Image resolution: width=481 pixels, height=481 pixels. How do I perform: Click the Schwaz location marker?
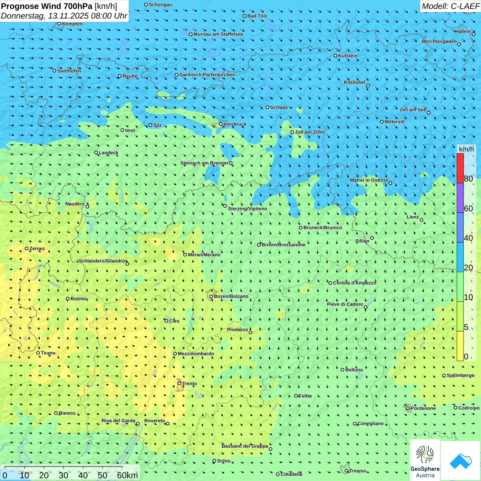[268, 107]
